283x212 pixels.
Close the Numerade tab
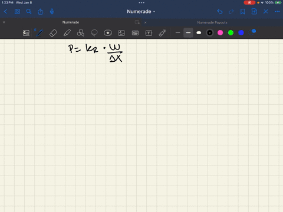click(4, 22)
